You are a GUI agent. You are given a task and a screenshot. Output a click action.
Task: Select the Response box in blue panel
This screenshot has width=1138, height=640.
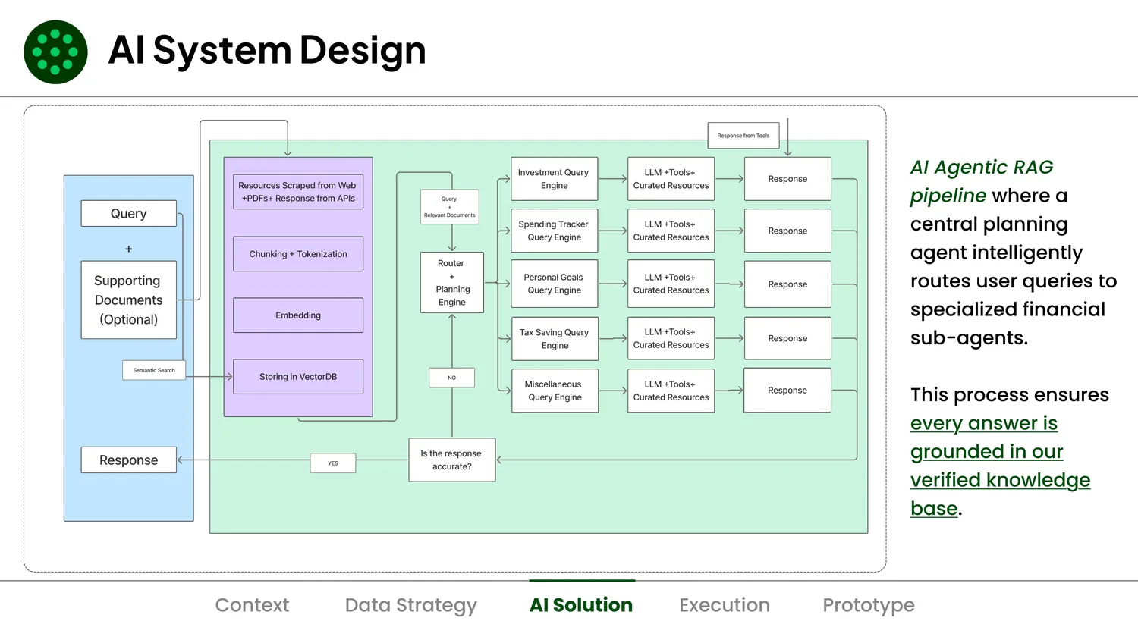[x=129, y=460]
